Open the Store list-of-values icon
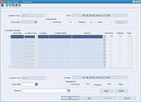 click(x=87, y=16)
